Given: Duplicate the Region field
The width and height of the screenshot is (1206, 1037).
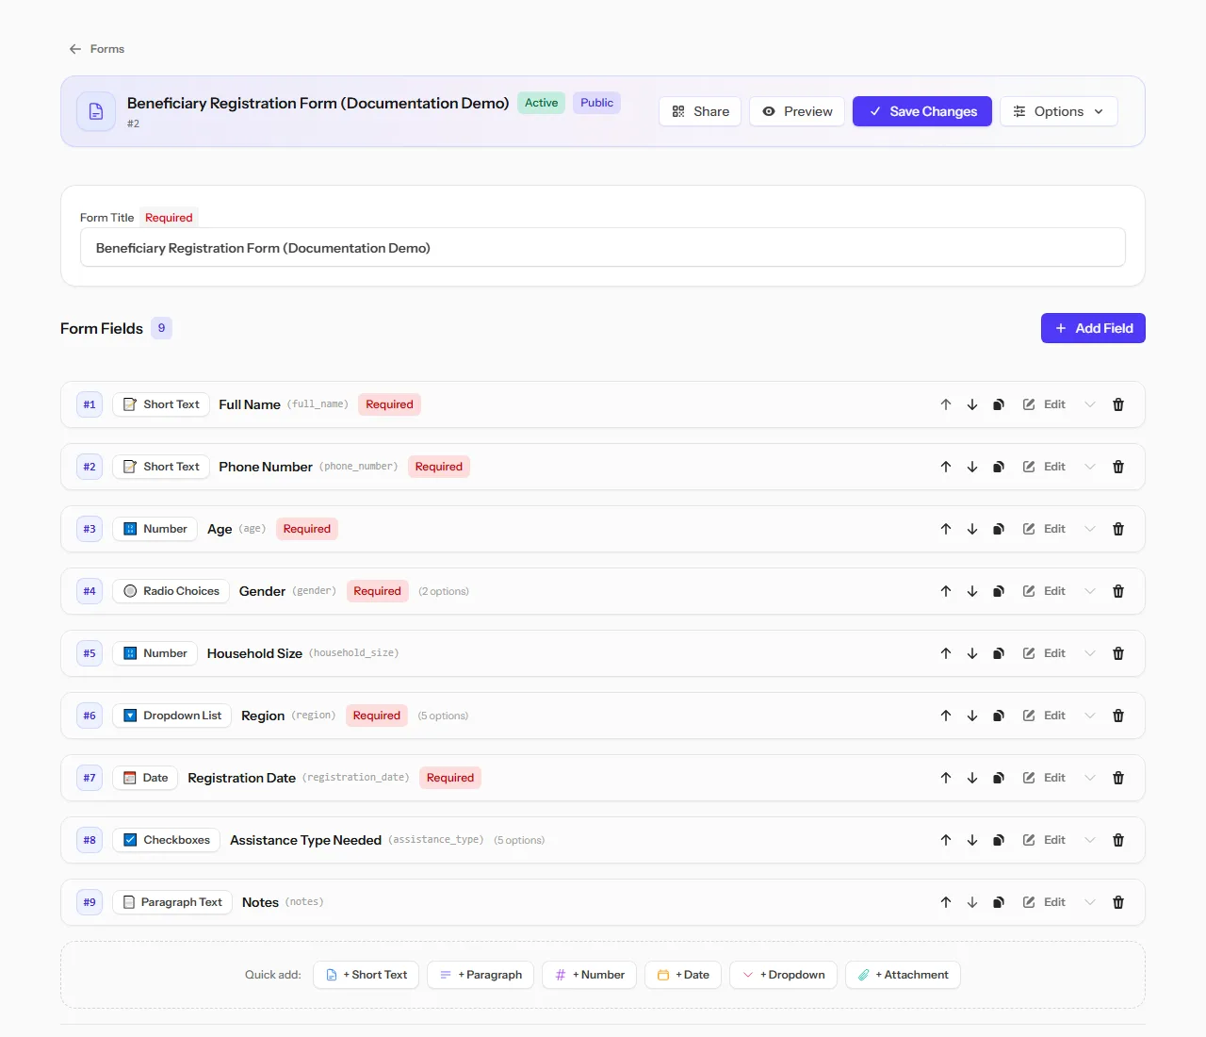Looking at the screenshot, I should coord(999,716).
